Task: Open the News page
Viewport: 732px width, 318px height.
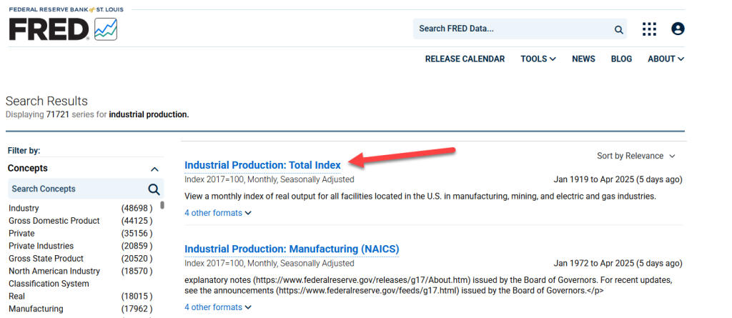Action: [583, 59]
